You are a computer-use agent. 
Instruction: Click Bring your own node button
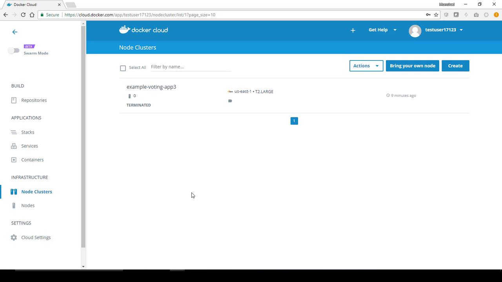click(x=413, y=66)
